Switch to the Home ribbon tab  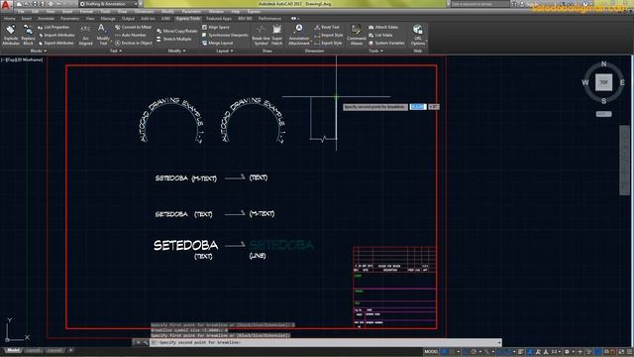[x=10, y=19]
